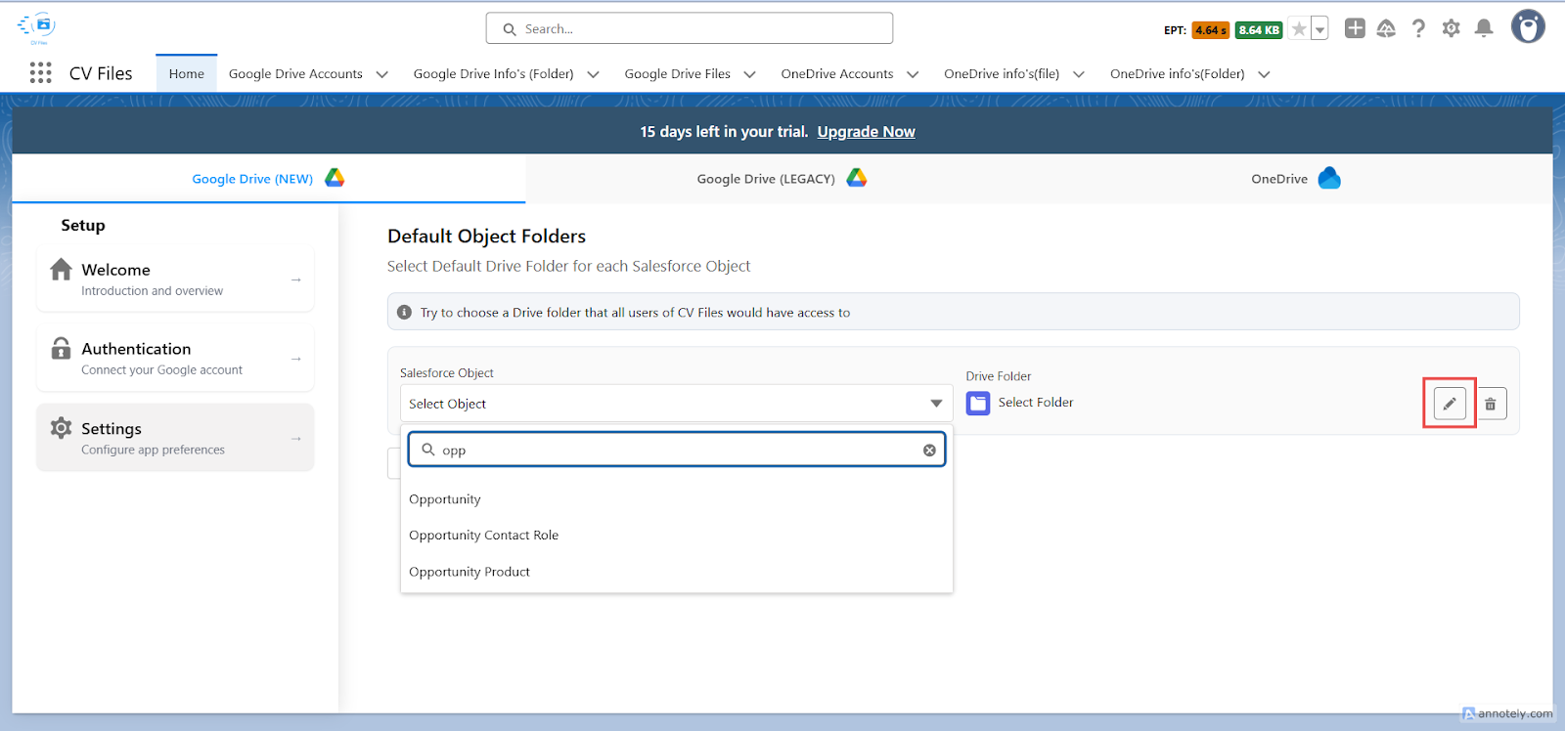Click the Drive Folder purple folder icon

pyautogui.click(x=978, y=403)
